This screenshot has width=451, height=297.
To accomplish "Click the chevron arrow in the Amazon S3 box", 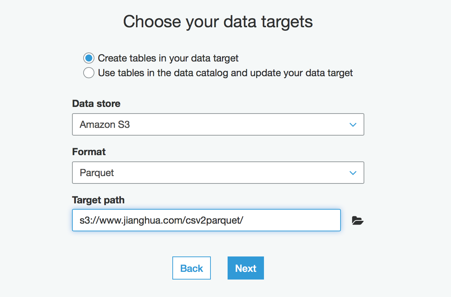I will coord(353,125).
